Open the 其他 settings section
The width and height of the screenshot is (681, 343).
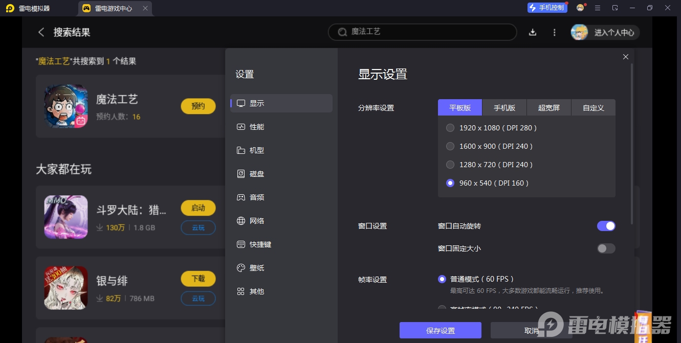point(281,291)
